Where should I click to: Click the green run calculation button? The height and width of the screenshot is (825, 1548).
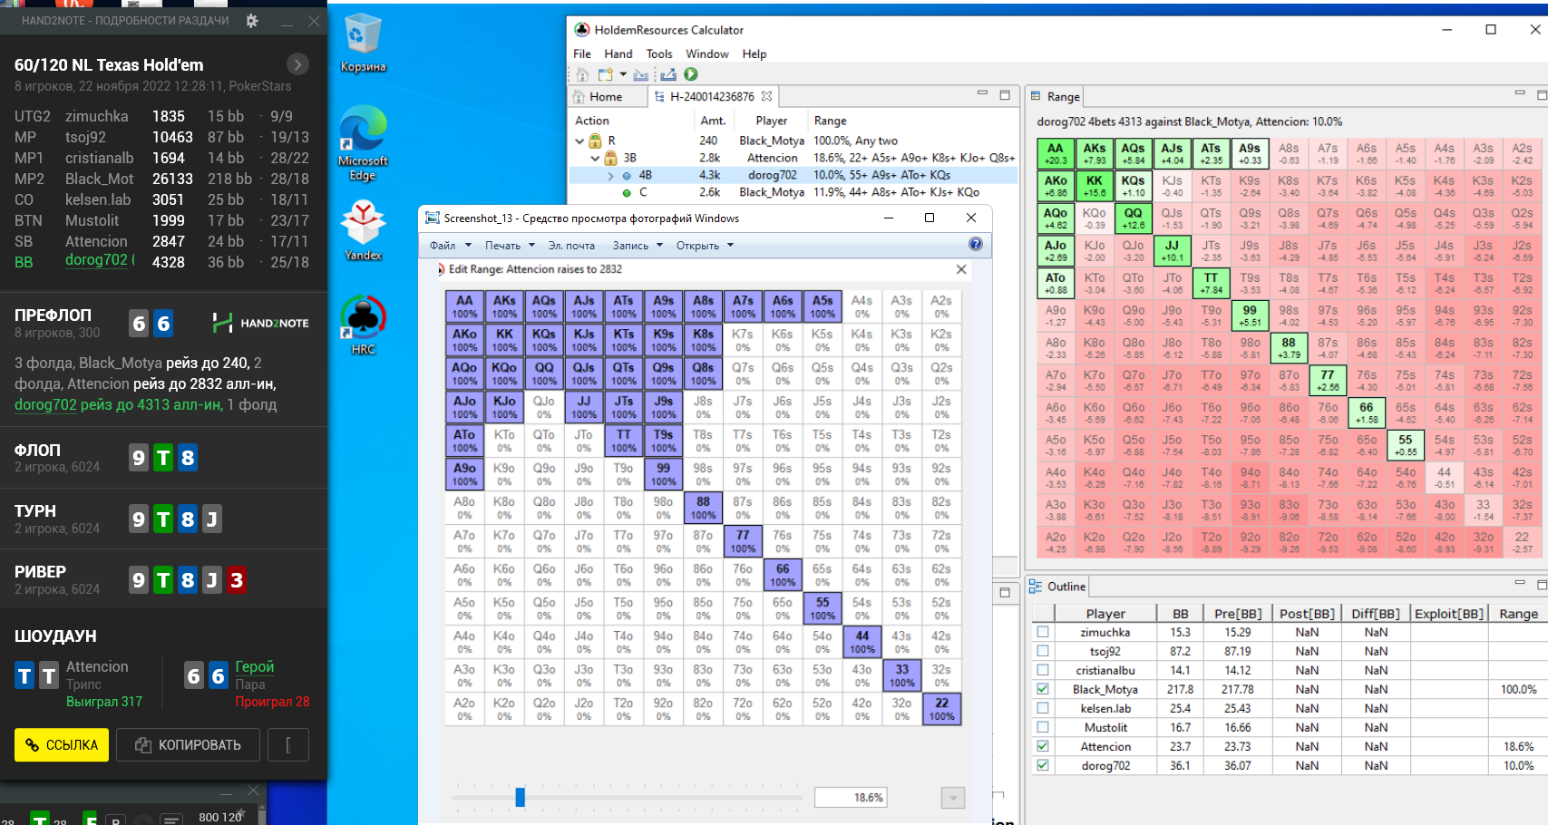click(691, 74)
